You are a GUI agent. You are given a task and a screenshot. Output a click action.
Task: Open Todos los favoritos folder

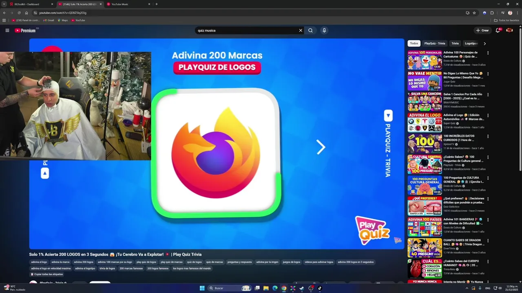coord(507,20)
